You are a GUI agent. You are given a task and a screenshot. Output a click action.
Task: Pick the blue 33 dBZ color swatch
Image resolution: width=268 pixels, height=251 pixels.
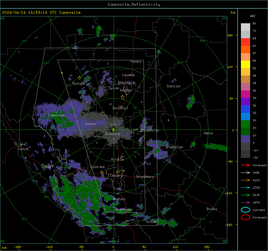tap(245, 109)
